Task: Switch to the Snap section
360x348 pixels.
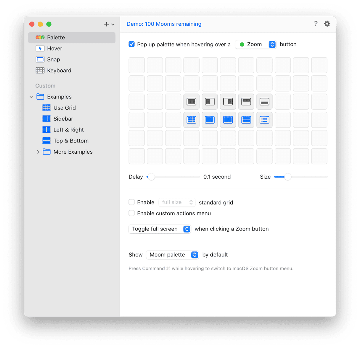Action: [x=72, y=59]
